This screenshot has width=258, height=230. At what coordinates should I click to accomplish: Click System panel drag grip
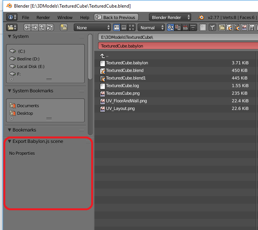[82, 37]
